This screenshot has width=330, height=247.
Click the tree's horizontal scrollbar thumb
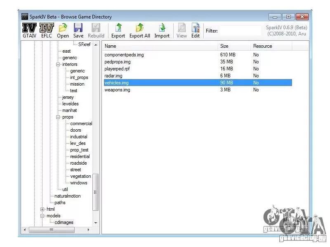point(52,230)
